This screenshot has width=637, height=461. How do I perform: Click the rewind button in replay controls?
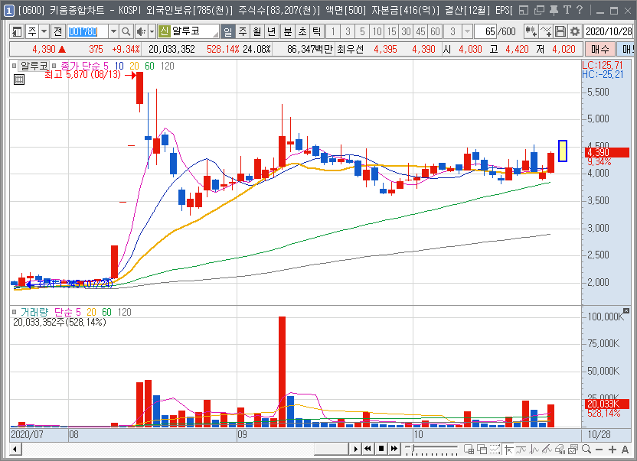click(x=368, y=449)
